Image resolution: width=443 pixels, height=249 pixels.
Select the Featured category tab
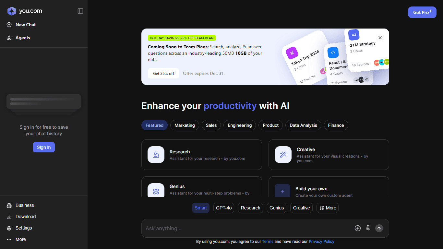154,125
